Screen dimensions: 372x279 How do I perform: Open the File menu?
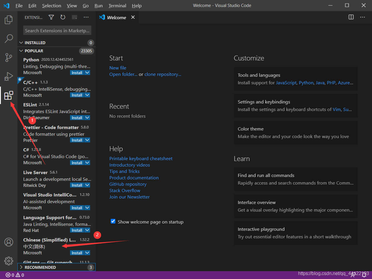point(19,6)
